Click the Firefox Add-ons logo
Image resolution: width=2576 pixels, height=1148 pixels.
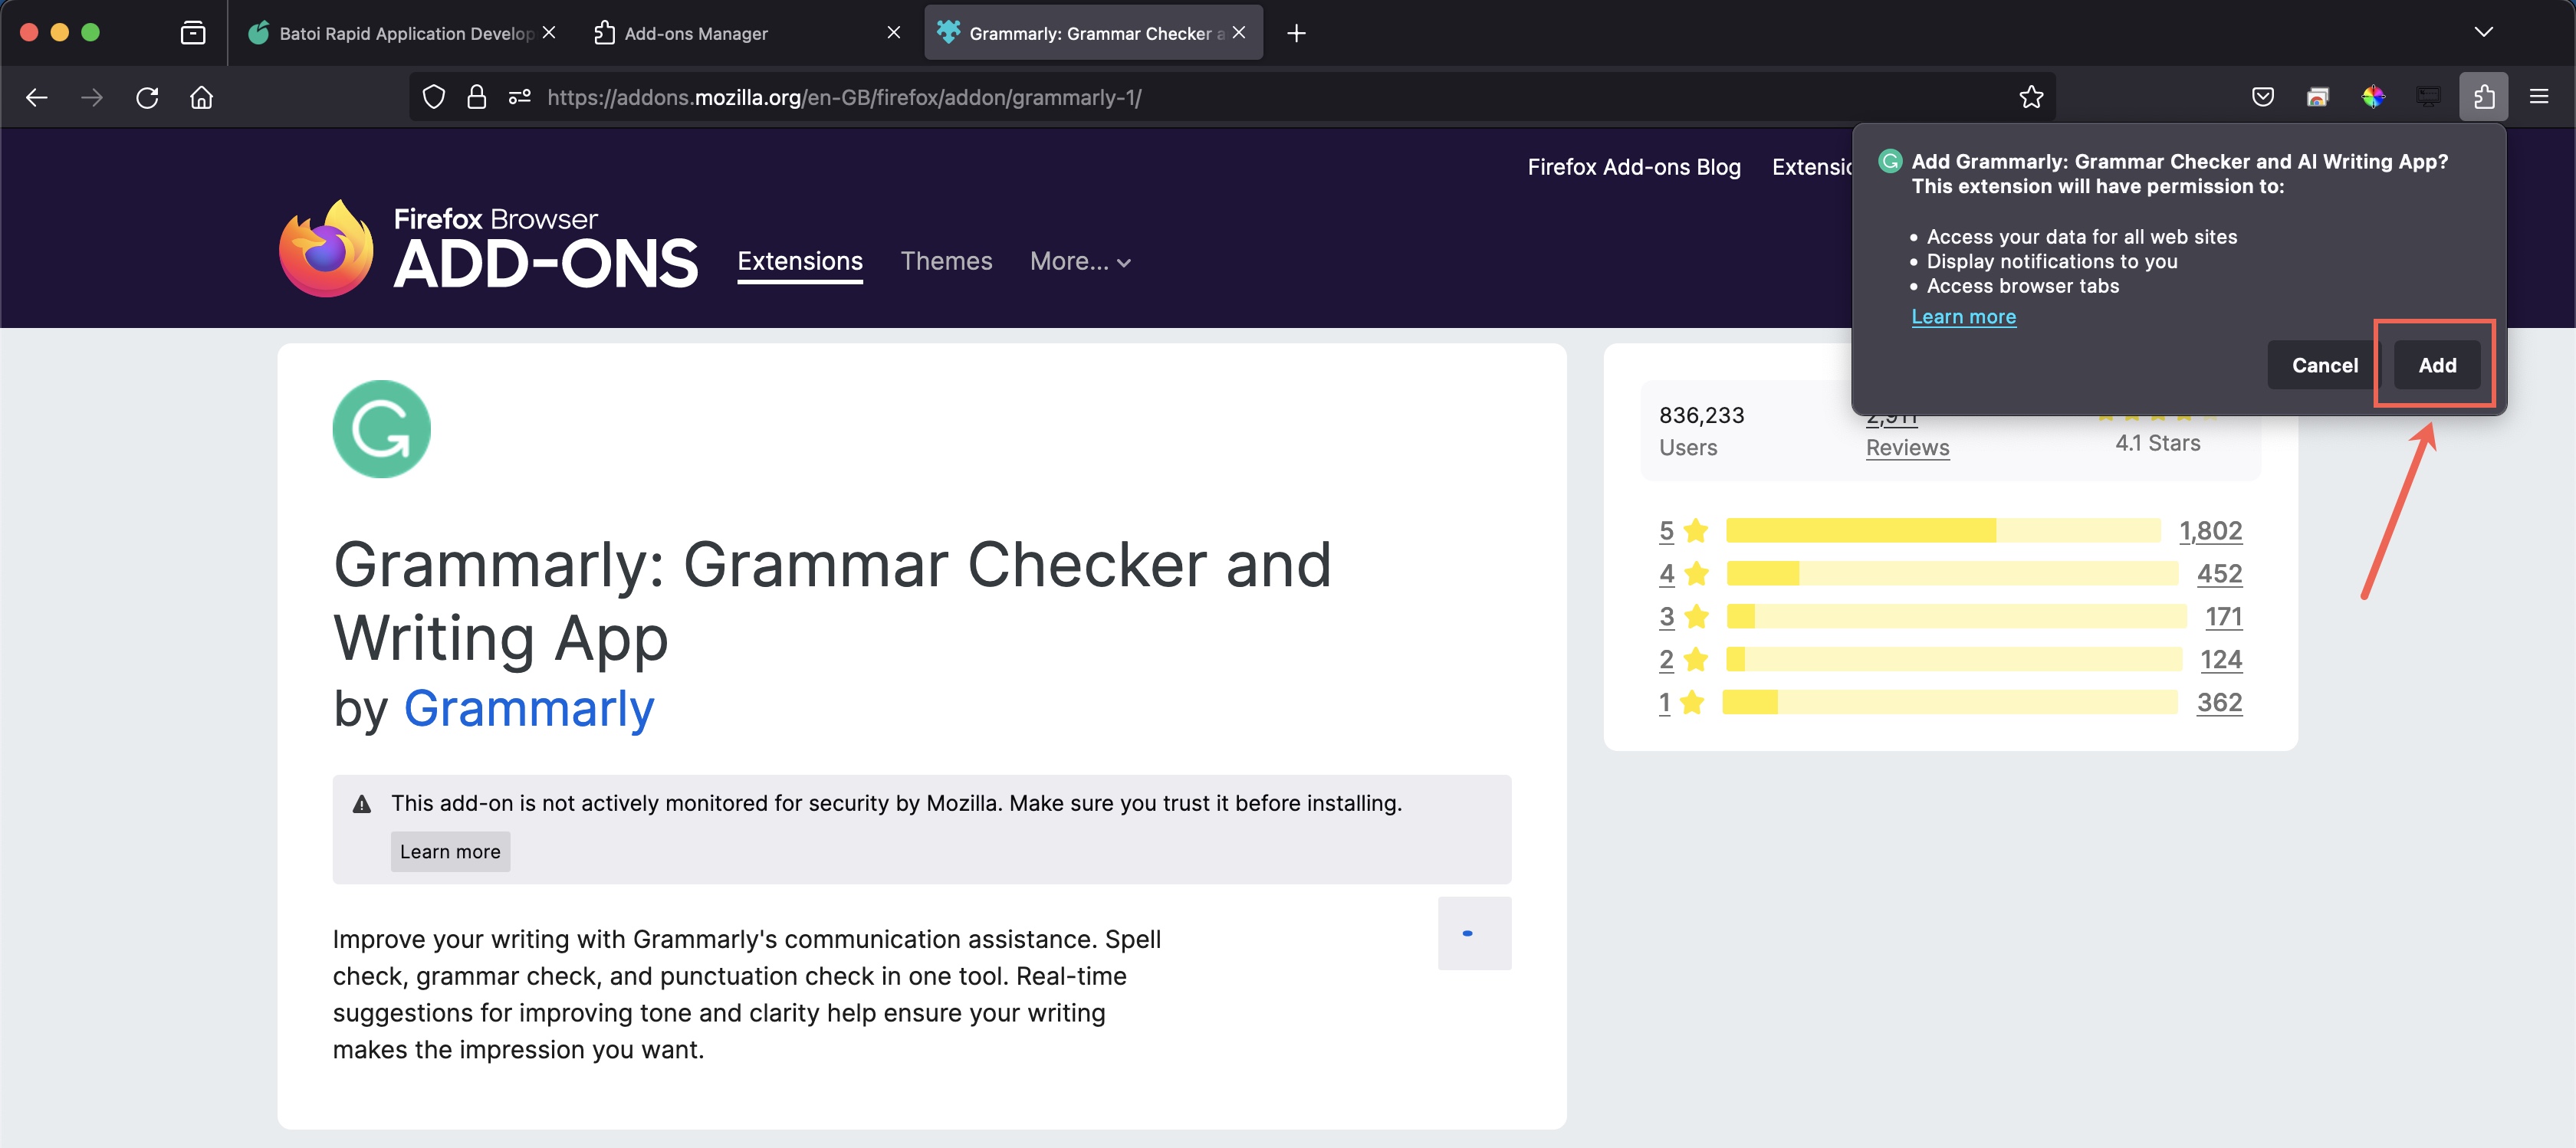coord(488,248)
